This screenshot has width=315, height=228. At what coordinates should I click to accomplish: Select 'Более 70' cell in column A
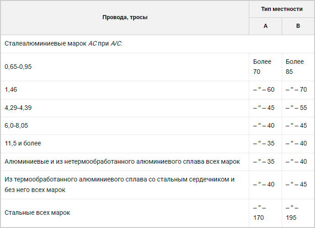pyautogui.click(x=262, y=67)
